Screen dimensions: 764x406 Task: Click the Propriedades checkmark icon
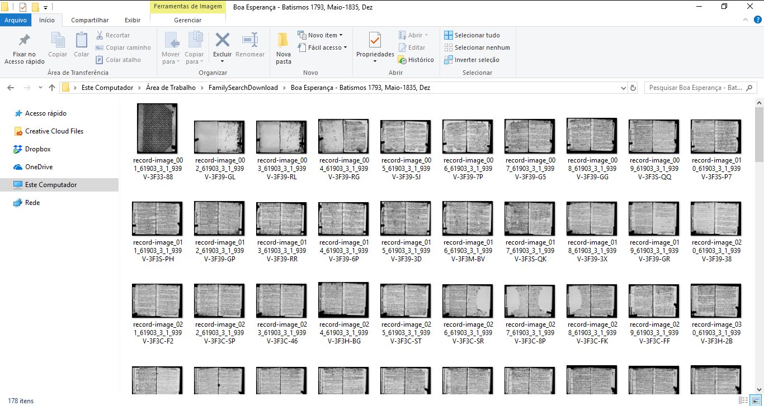coord(375,40)
